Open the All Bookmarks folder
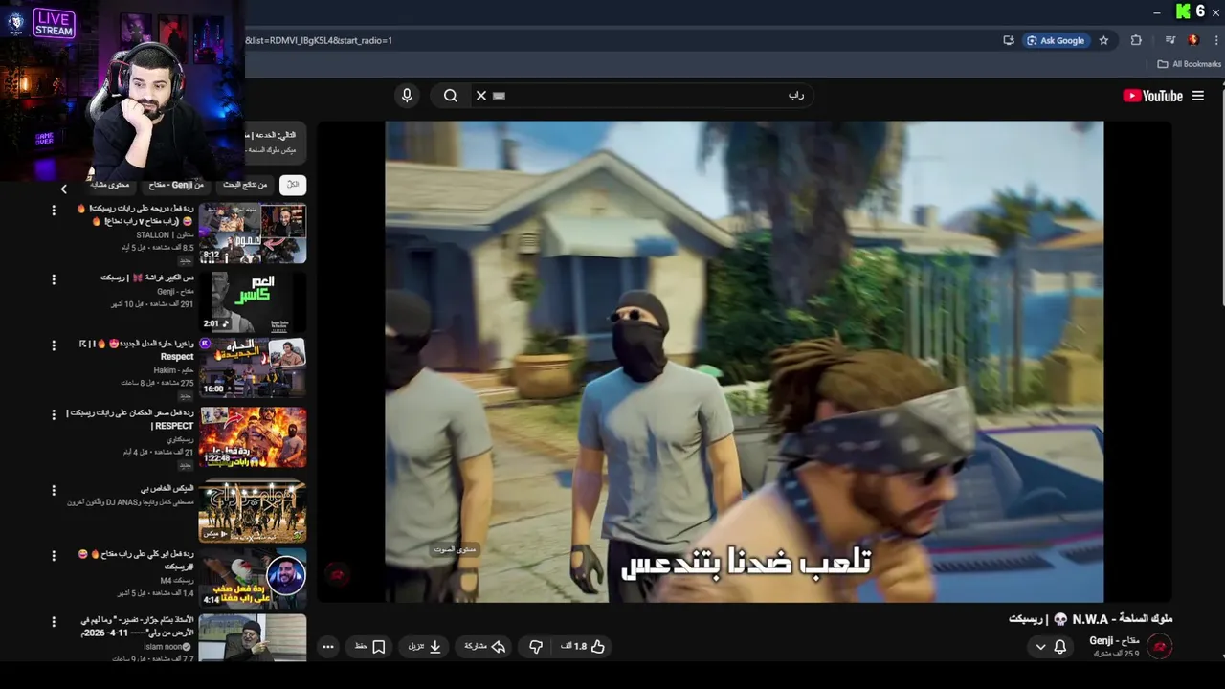1225x689 pixels. click(x=1190, y=64)
